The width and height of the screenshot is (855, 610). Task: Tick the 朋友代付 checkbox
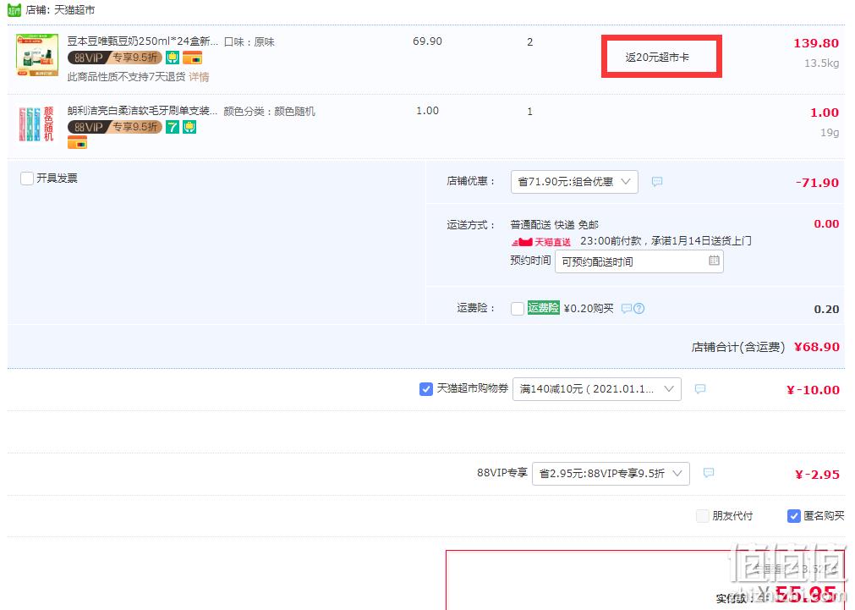tap(703, 516)
